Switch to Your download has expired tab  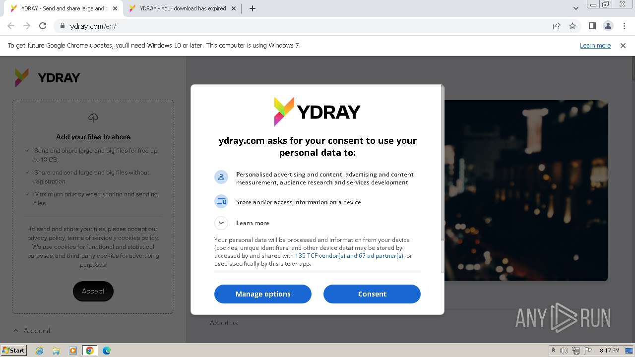click(182, 8)
